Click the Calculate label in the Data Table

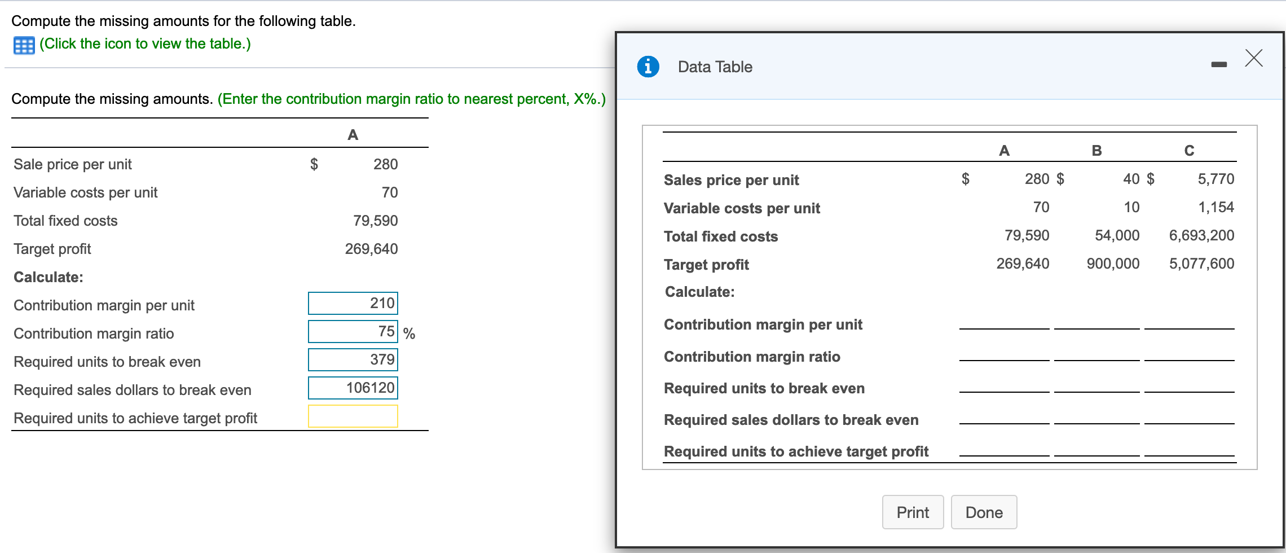[x=699, y=292]
